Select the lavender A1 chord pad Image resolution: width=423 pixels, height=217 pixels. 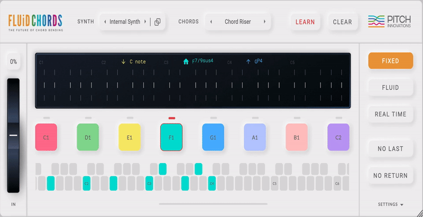tap(255, 137)
